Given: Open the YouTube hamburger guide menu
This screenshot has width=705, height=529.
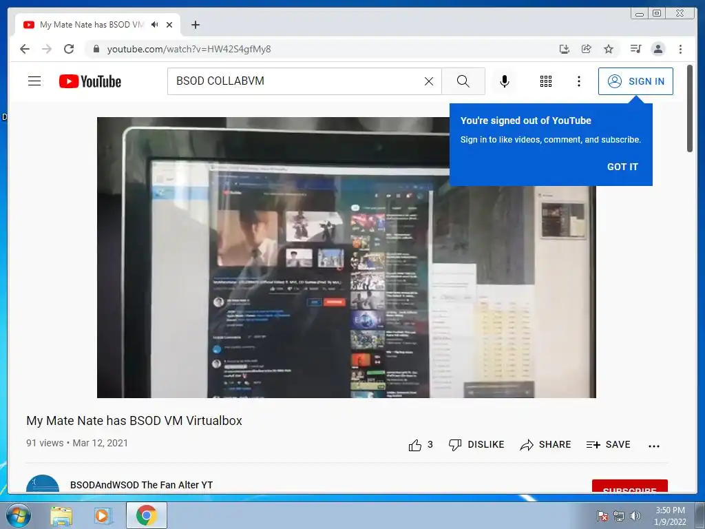Looking at the screenshot, I should coord(34,81).
